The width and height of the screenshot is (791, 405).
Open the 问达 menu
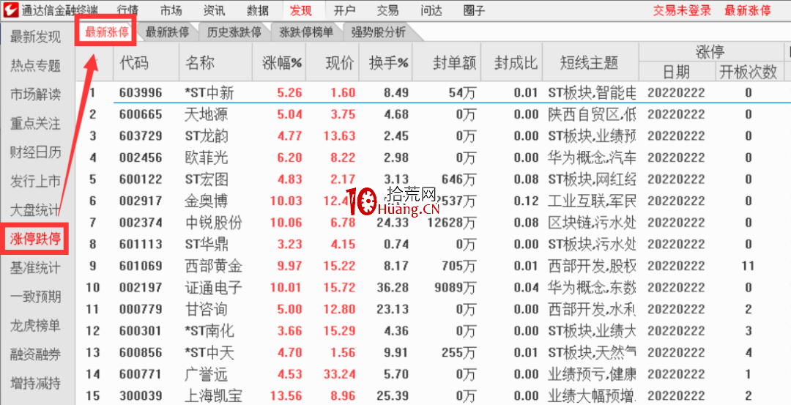pos(431,10)
